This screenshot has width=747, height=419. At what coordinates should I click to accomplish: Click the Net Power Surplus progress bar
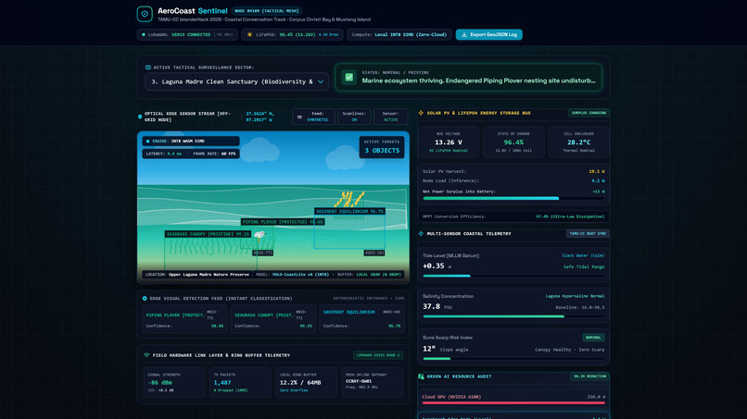[513, 198]
